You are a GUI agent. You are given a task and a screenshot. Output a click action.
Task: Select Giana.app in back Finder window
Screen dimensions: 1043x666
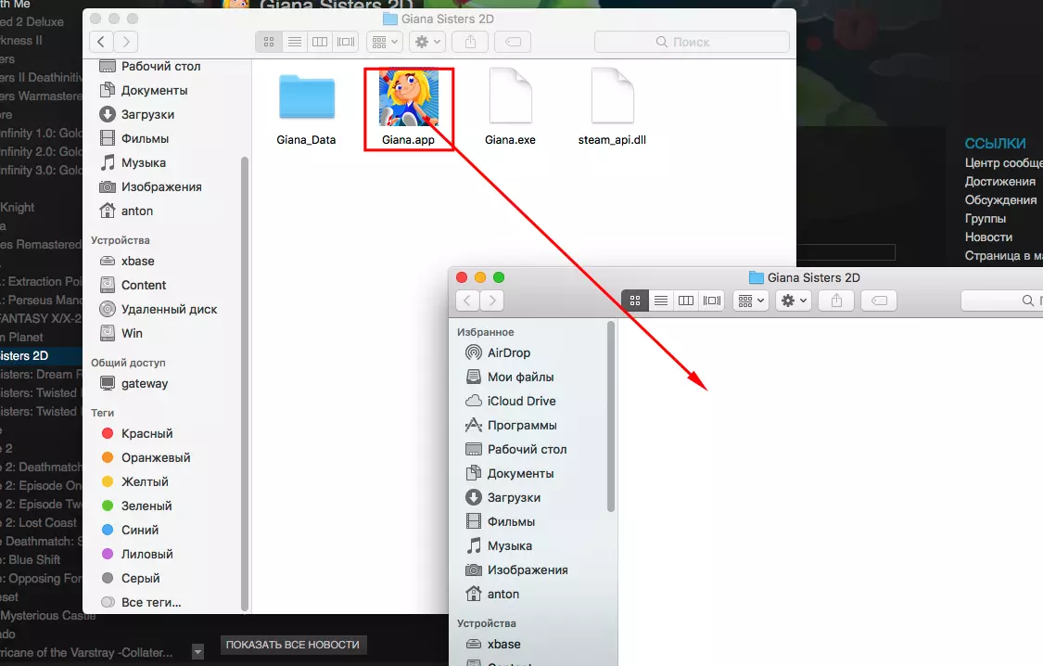409,98
